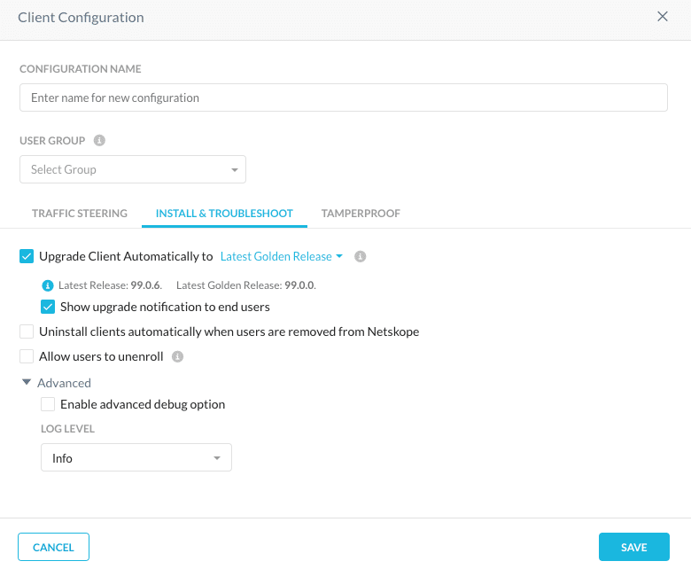
Task: Open the Tamperproof tab
Action: pyautogui.click(x=361, y=214)
